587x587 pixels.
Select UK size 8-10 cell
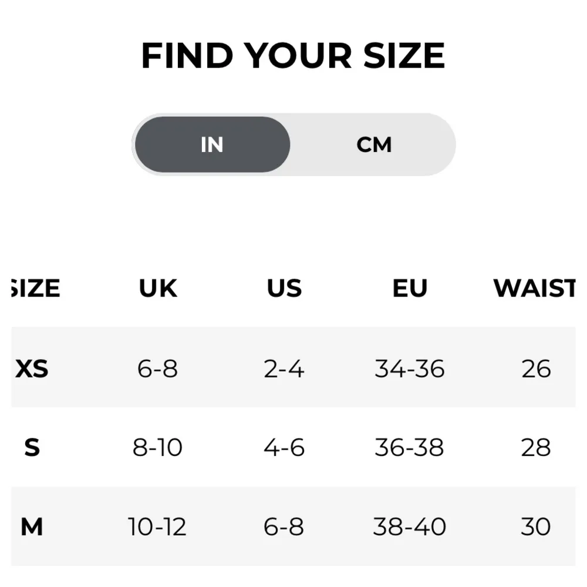coord(158,448)
